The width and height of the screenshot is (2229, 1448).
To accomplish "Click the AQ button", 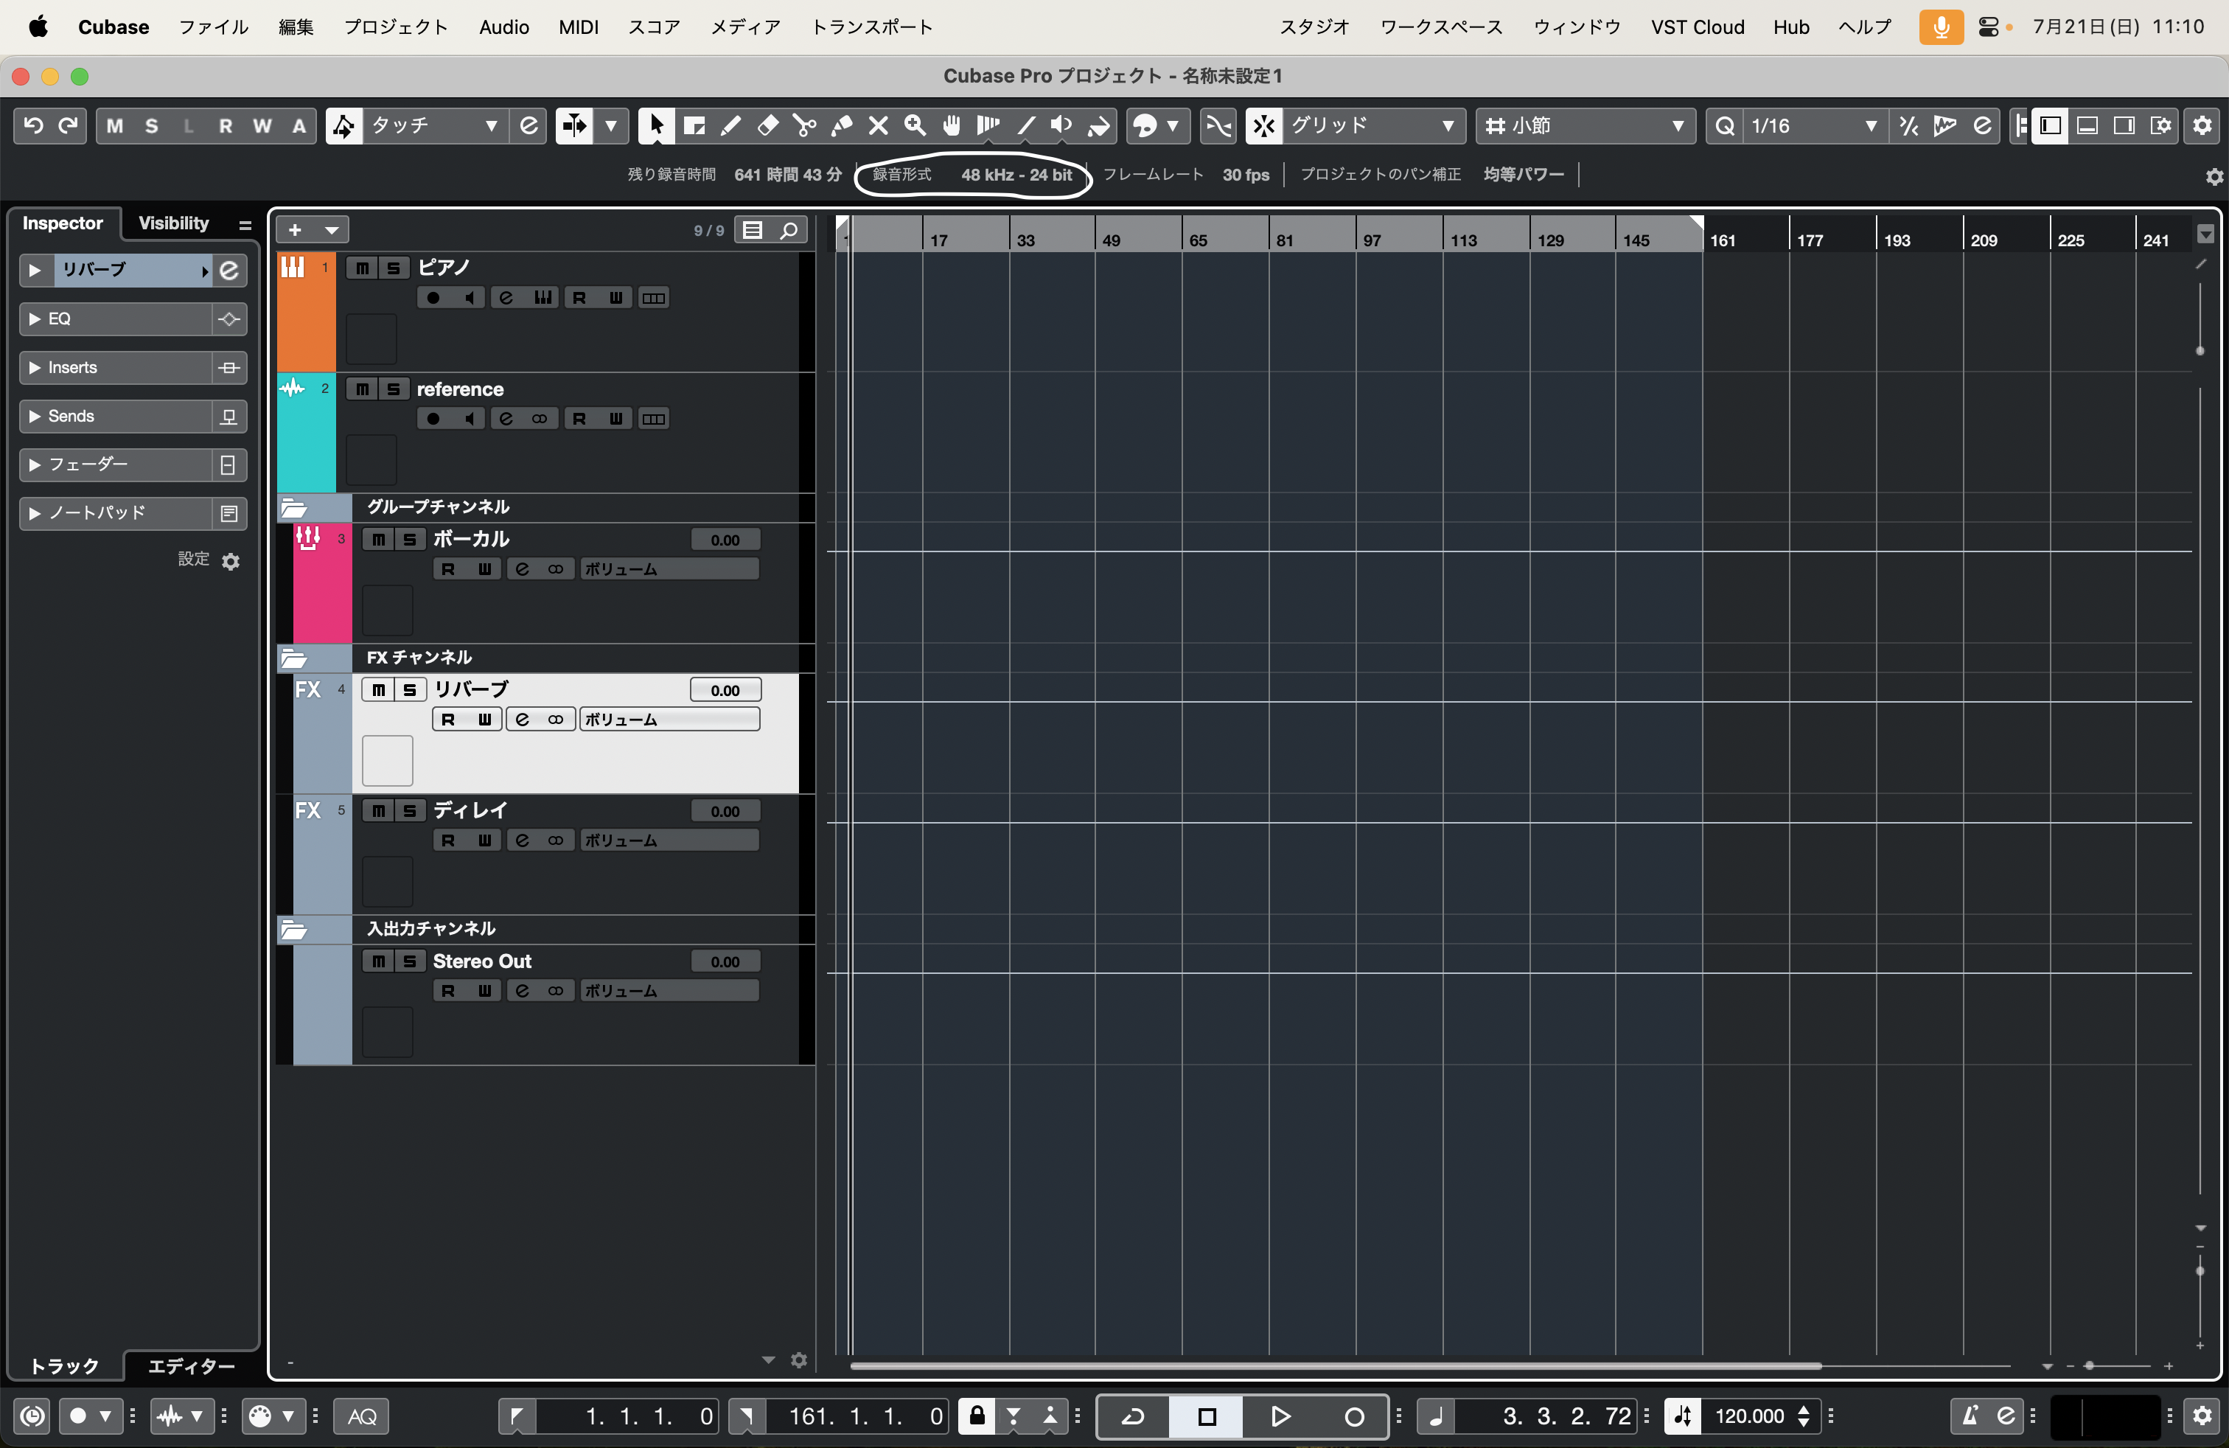I will 363,1416.
